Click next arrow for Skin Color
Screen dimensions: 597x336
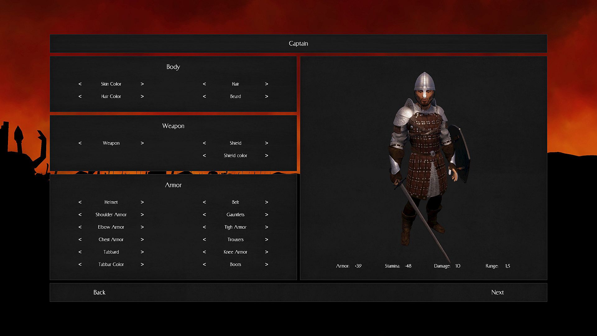pos(142,84)
